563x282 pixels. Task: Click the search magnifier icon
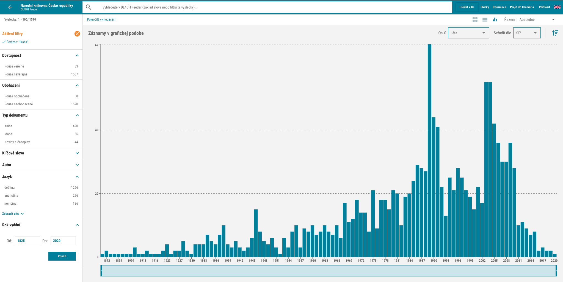pos(89,7)
